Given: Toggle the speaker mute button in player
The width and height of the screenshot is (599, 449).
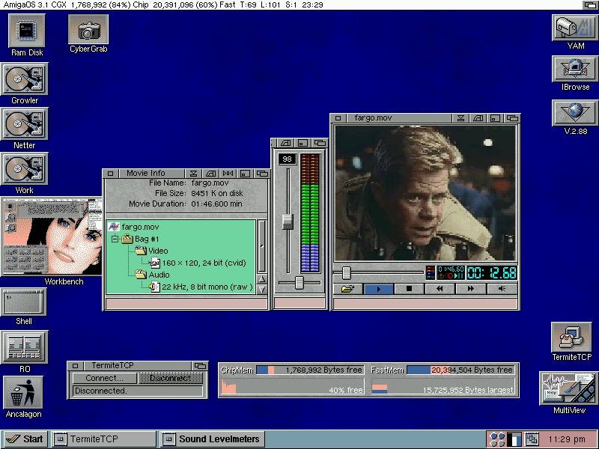Looking at the screenshot, I should tap(502, 288).
